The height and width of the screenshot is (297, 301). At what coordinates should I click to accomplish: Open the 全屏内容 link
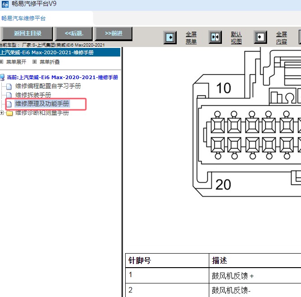[x=282, y=38]
